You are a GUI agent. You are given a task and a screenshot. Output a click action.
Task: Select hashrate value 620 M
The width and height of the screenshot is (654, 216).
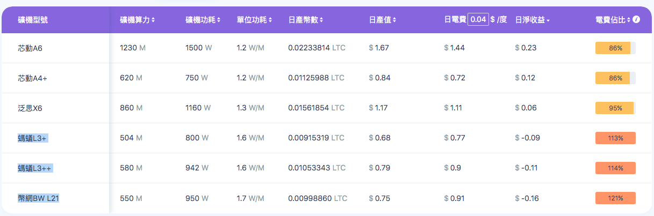pyautogui.click(x=131, y=78)
